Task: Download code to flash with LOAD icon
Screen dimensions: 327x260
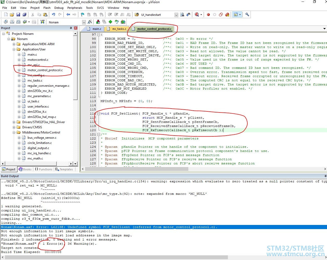Action: tap(42, 22)
